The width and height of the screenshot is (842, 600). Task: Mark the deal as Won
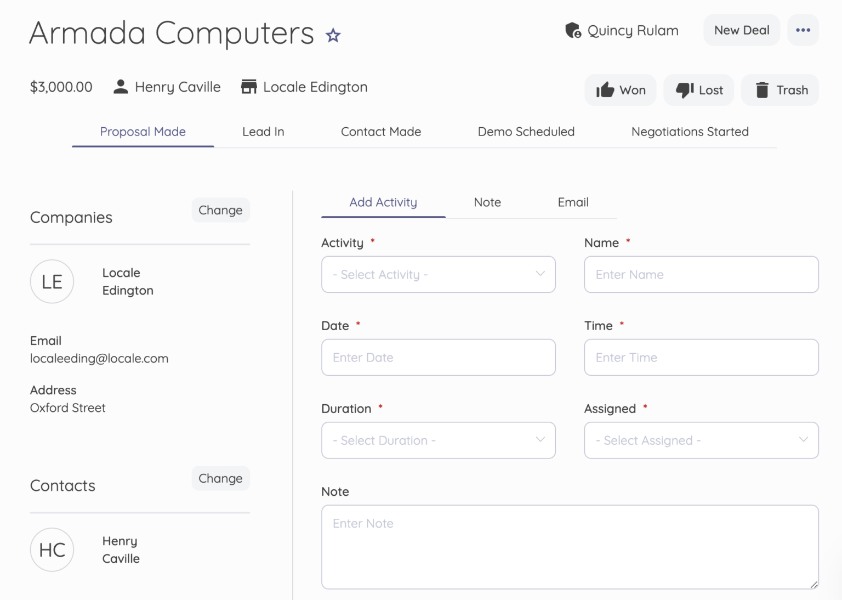[x=621, y=90]
